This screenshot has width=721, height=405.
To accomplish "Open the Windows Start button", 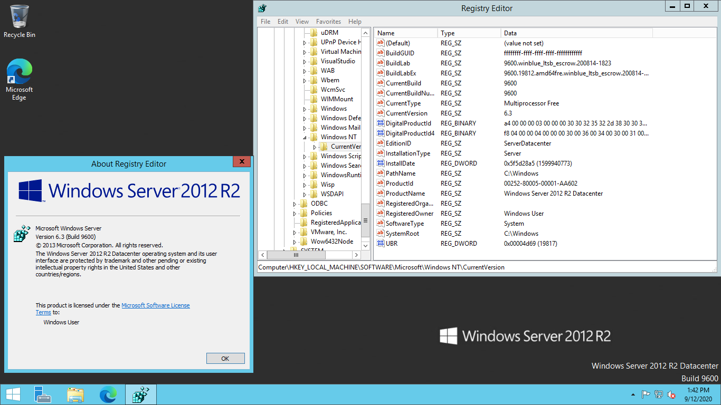I will tap(13, 394).
